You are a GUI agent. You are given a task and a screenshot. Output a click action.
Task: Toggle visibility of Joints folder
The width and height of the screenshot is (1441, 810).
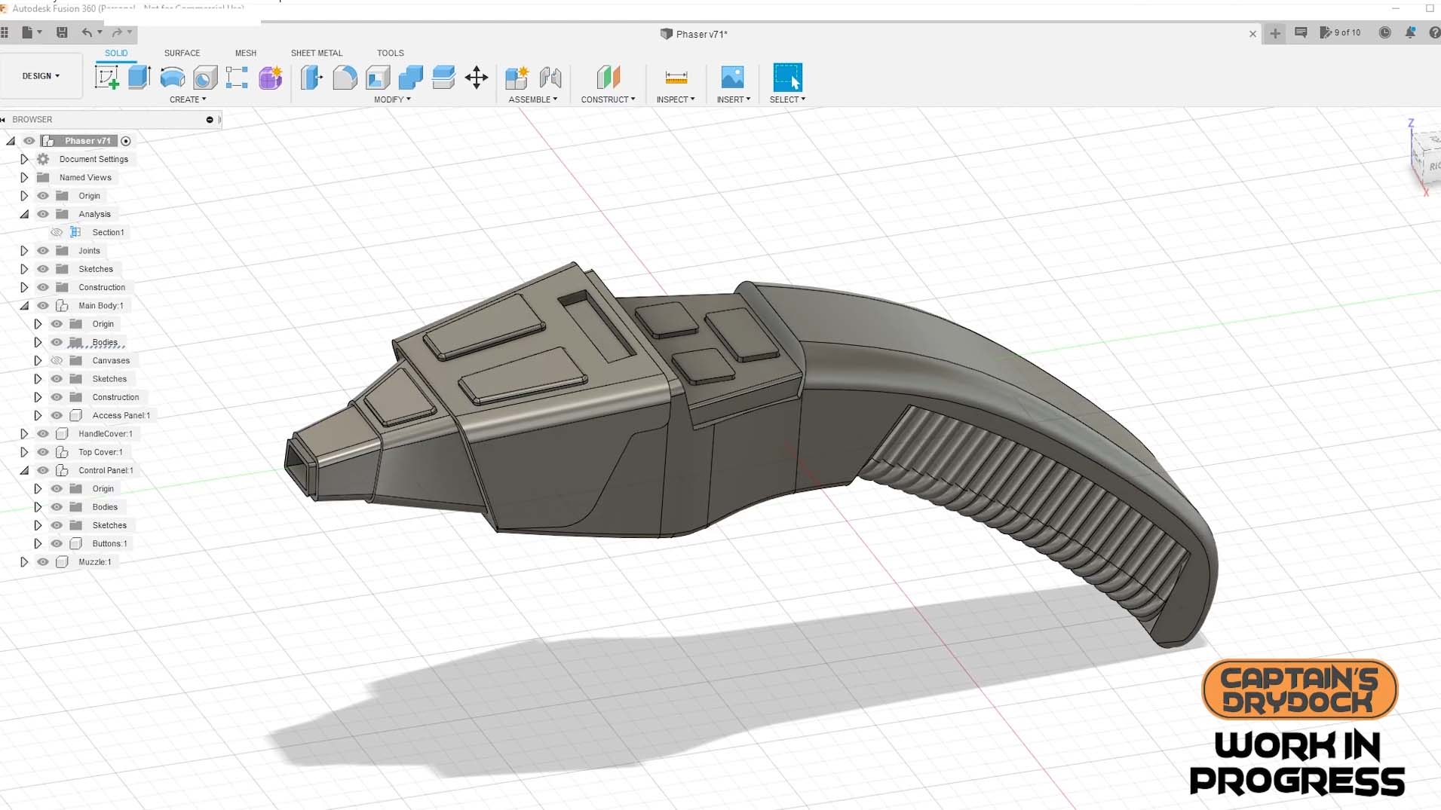[x=43, y=251]
